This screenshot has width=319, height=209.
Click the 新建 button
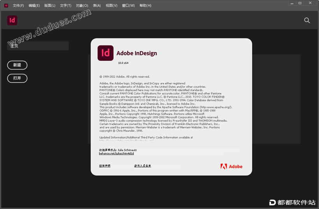(17, 65)
